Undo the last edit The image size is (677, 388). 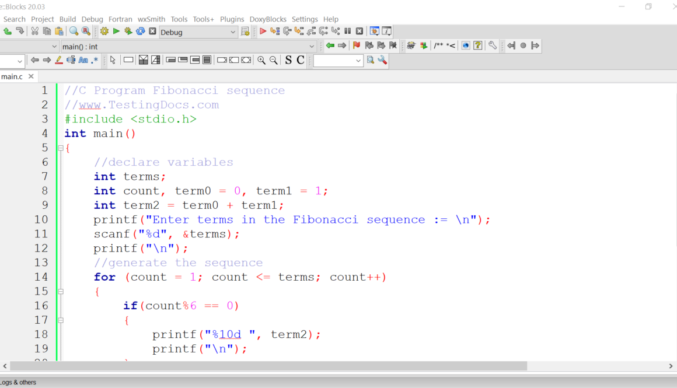pos(8,31)
